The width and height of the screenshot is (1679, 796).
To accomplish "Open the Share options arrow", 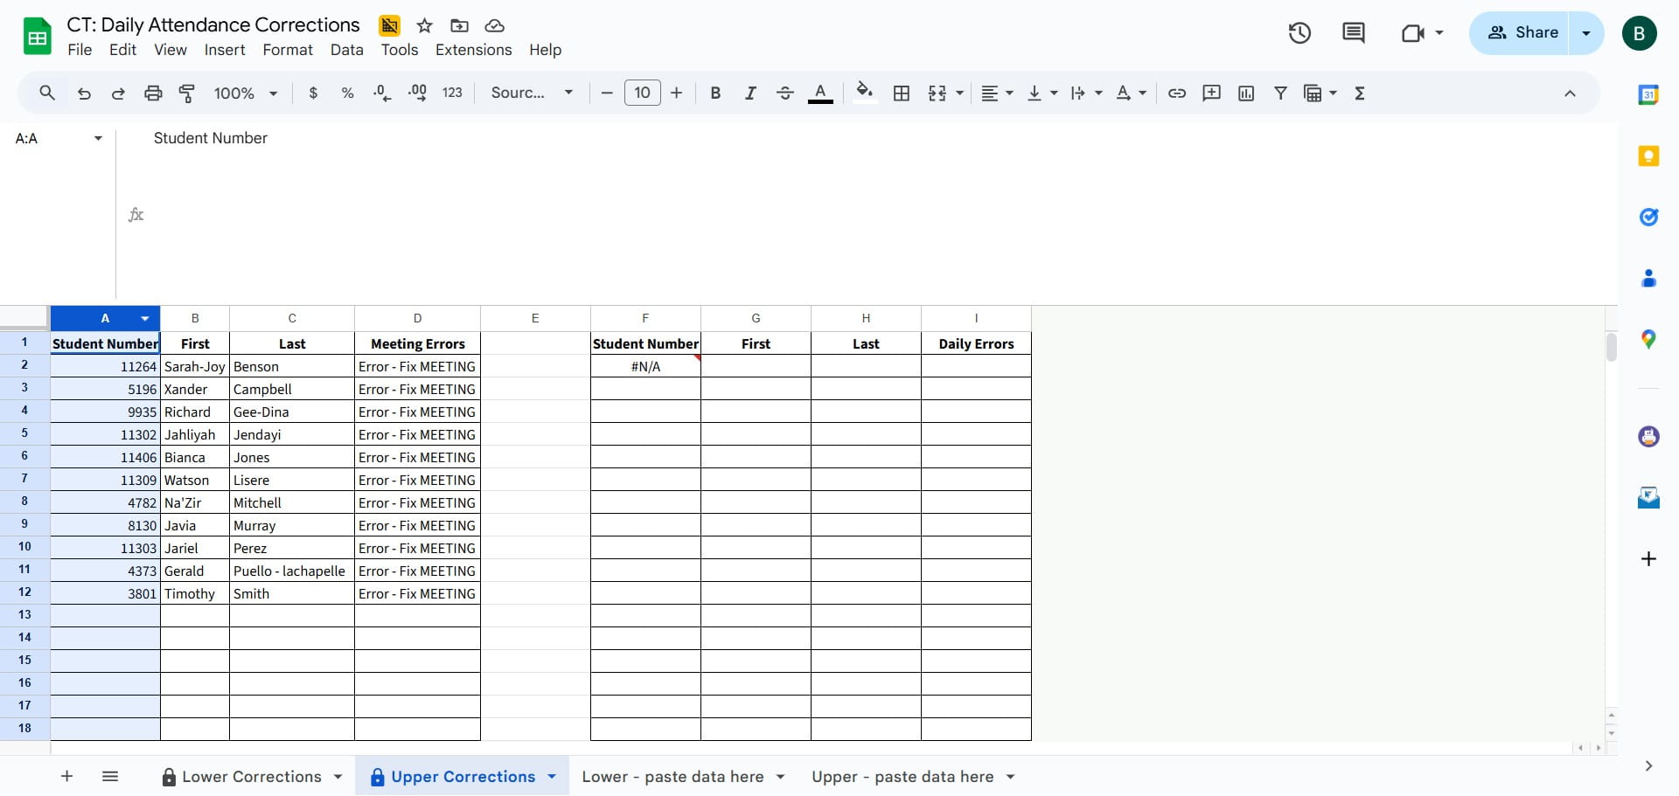I will coord(1586,33).
